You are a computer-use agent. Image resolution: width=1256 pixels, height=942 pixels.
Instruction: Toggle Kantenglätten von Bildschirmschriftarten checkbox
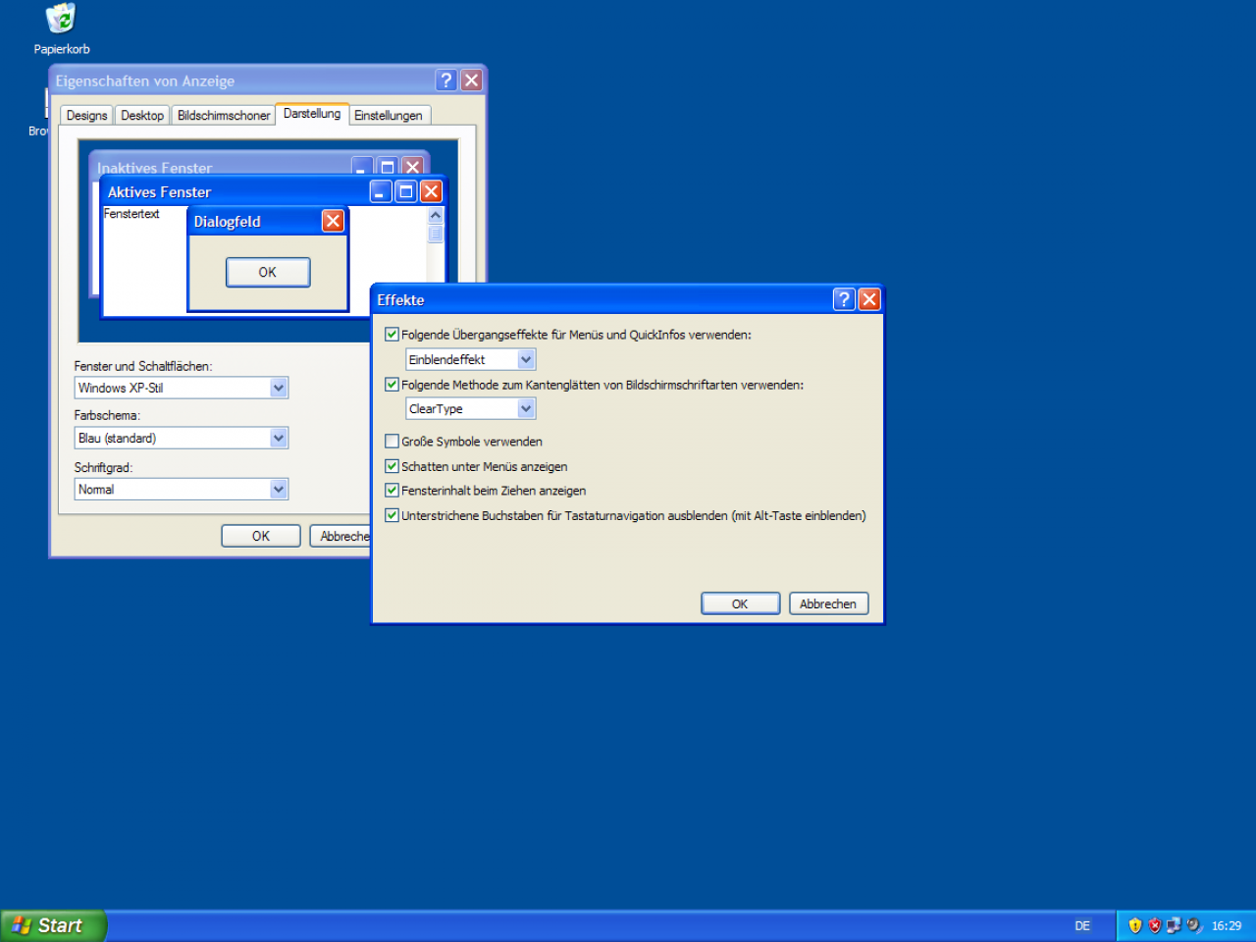click(x=392, y=385)
